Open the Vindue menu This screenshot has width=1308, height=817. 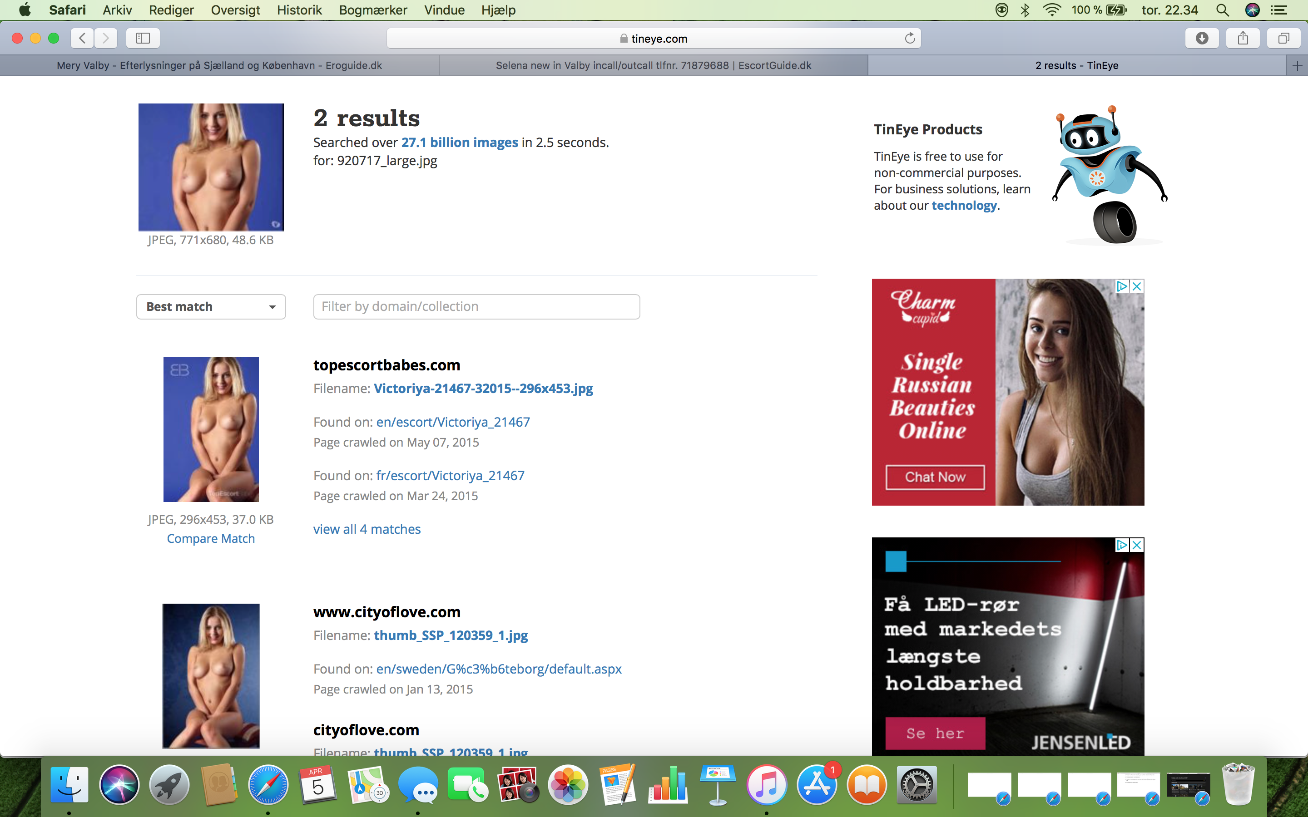[444, 10]
